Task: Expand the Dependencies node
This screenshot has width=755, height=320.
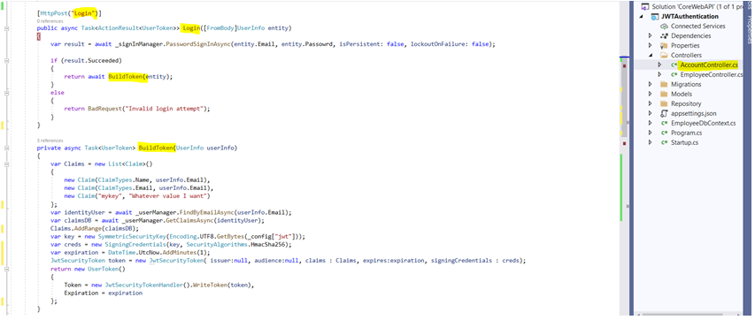Action: tap(650, 35)
